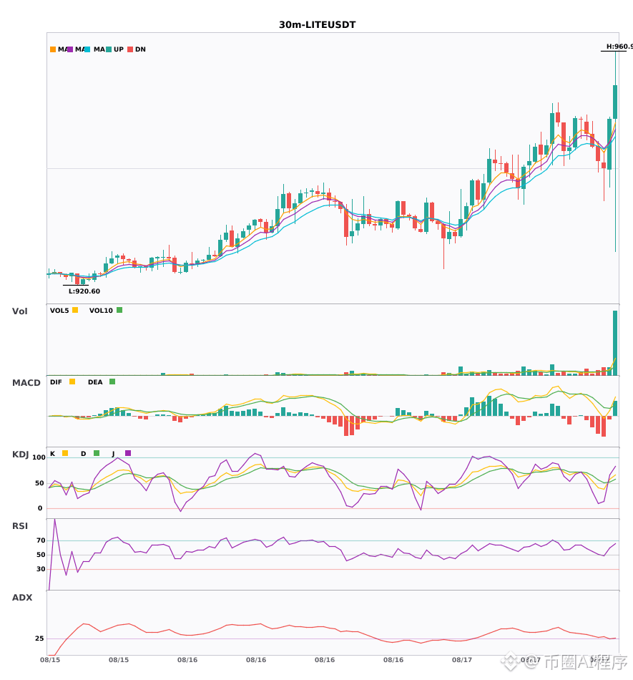Click the cyan MA legend swatch
This screenshot has height=680, width=633.
(x=87, y=49)
